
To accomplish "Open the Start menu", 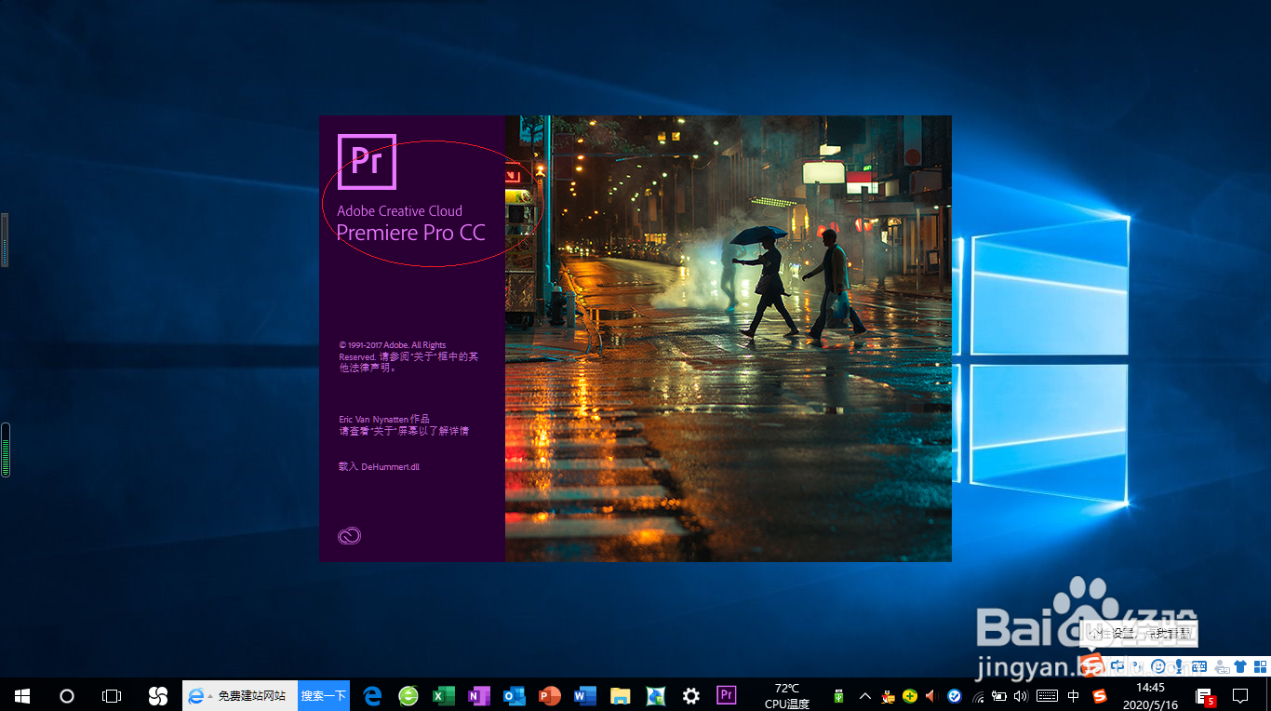I will (x=20, y=695).
